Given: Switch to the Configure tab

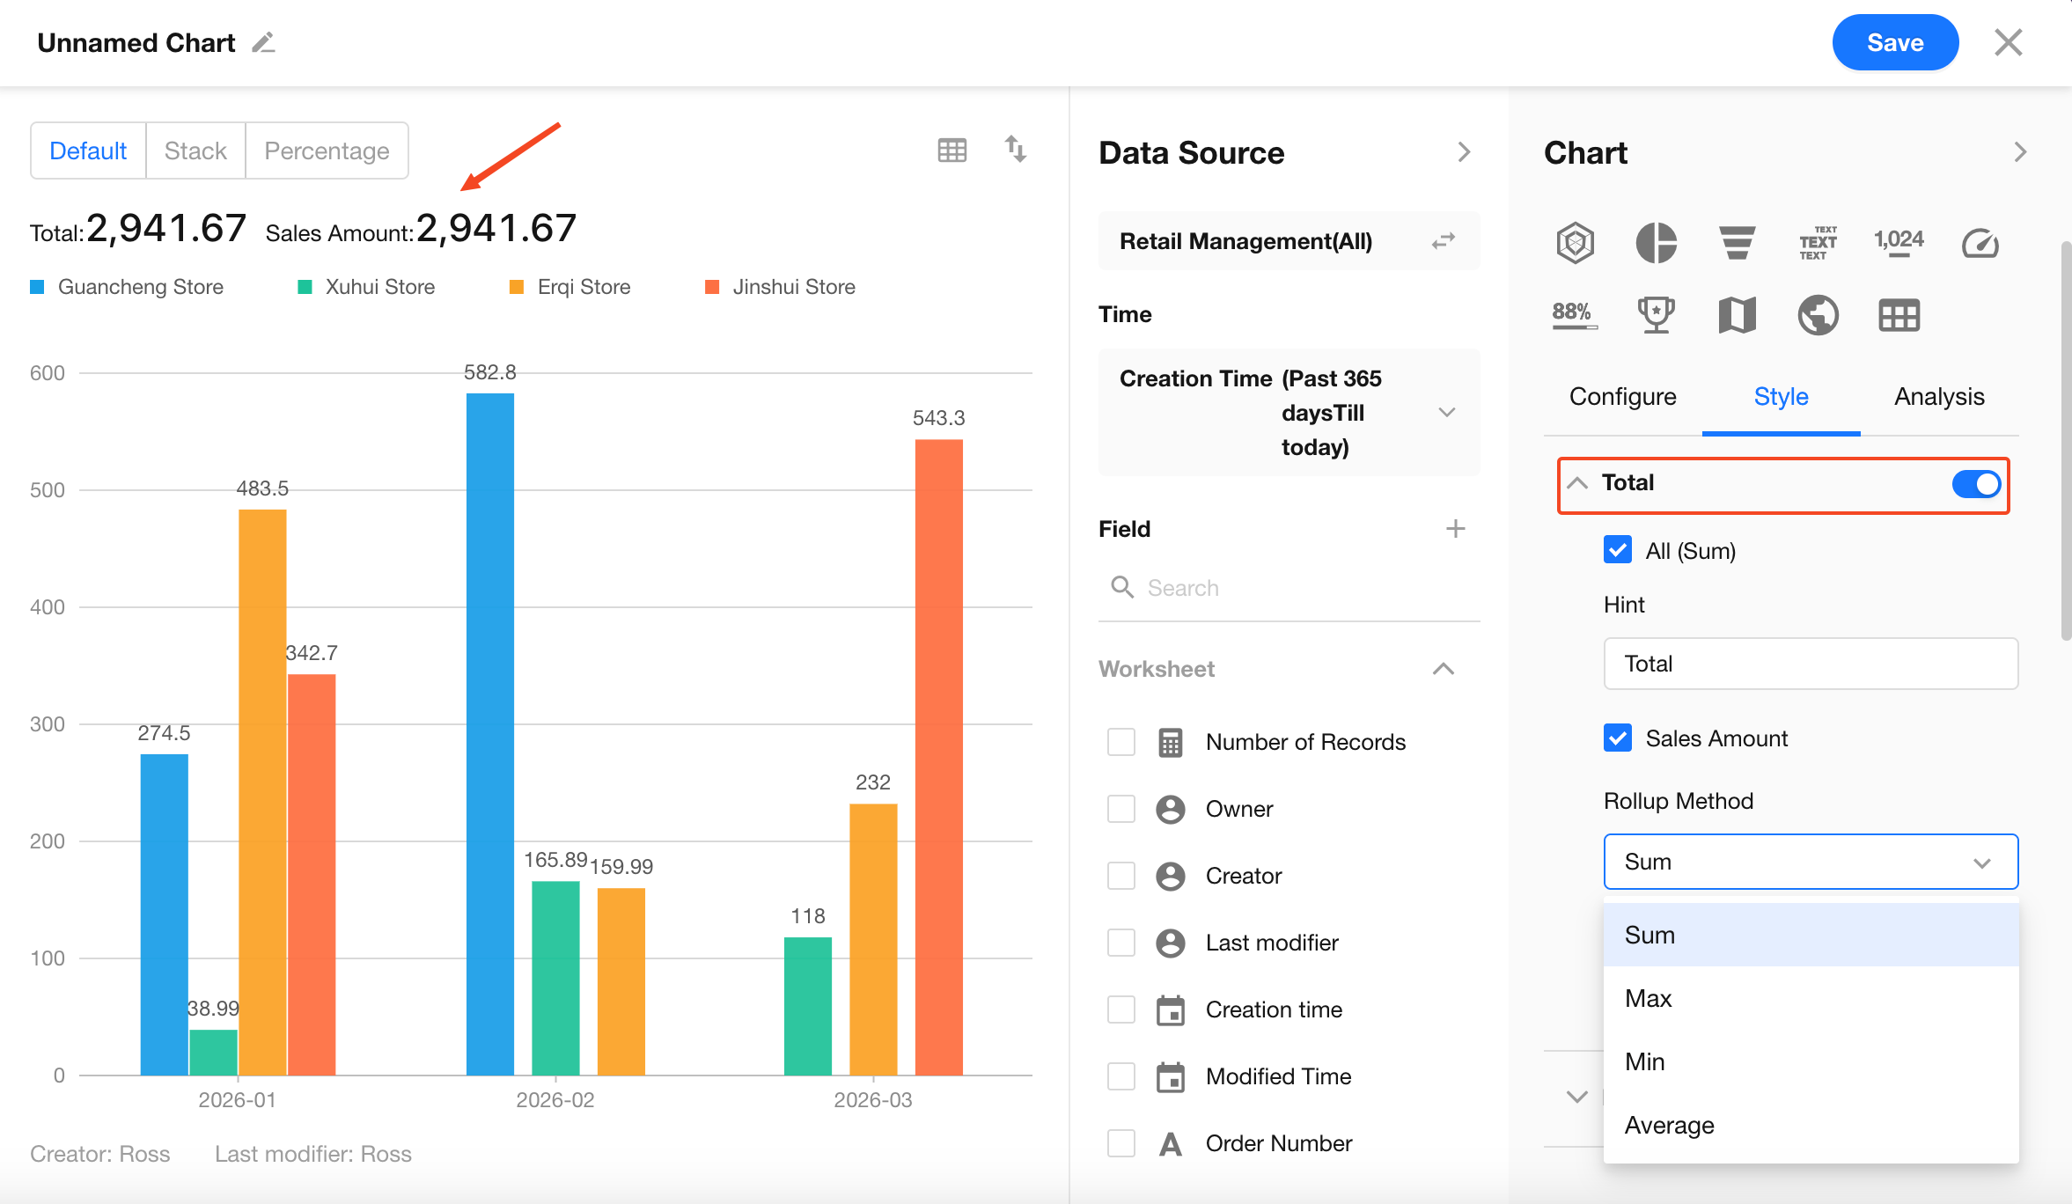Looking at the screenshot, I should pyautogui.click(x=1622, y=397).
